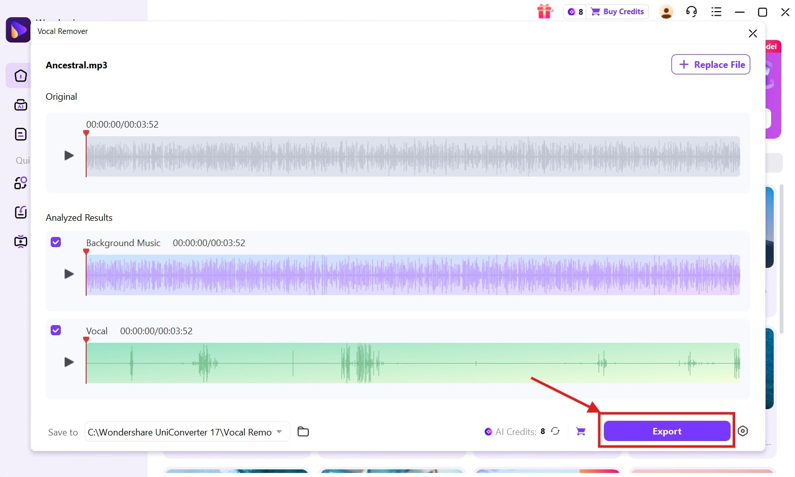
Task: Click the credits count badge showing 8
Action: pyautogui.click(x=575, y=12)
